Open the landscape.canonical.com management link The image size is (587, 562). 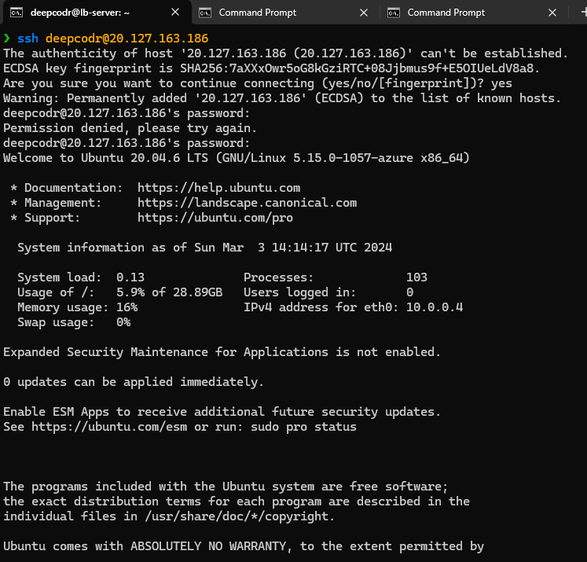click(x=247, y=203)
